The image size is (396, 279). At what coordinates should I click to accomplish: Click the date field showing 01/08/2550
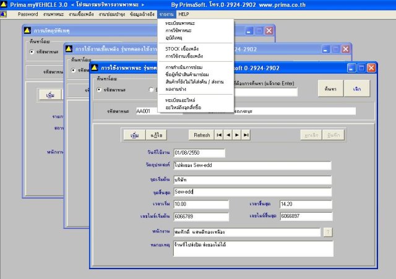pyautogui.click(x=199, y=153)
